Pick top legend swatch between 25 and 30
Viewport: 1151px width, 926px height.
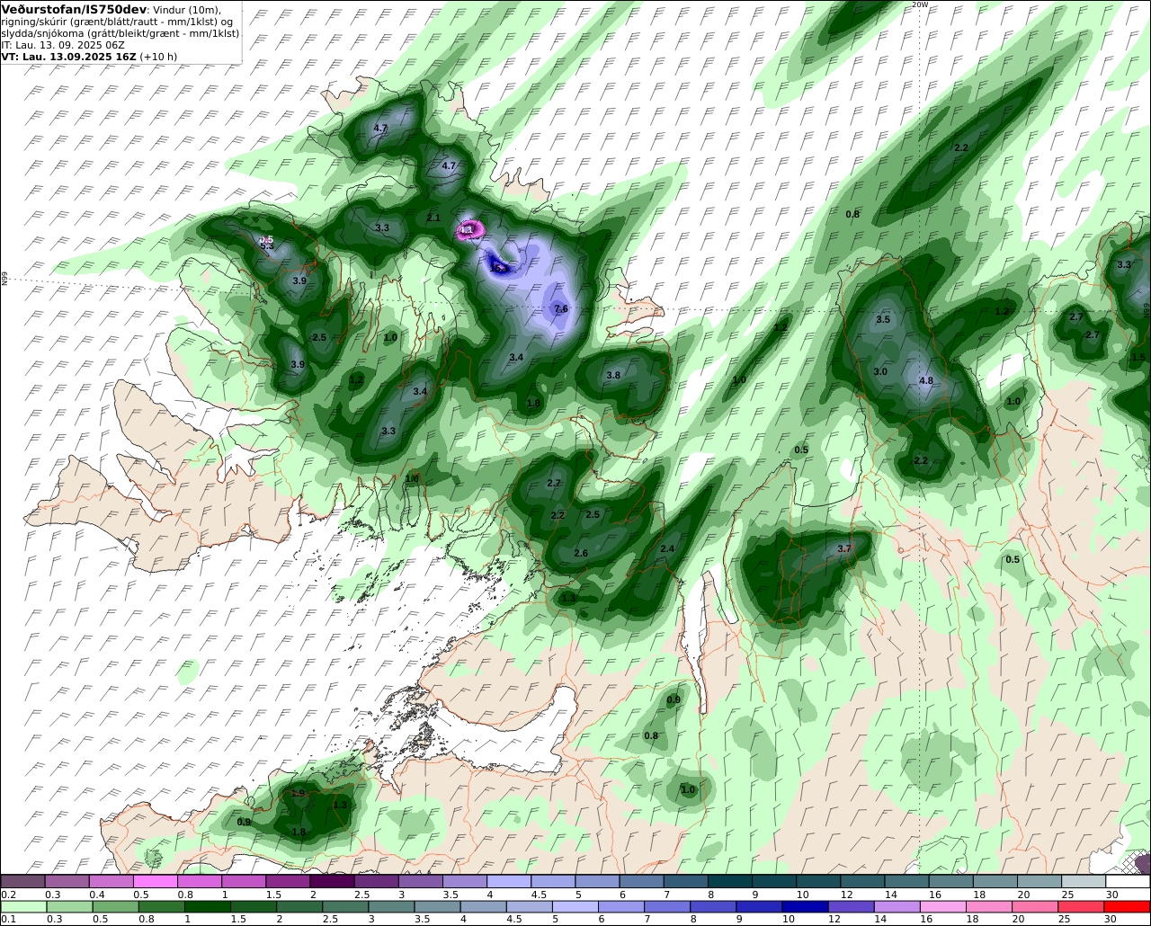click(x=1084, y=881)
